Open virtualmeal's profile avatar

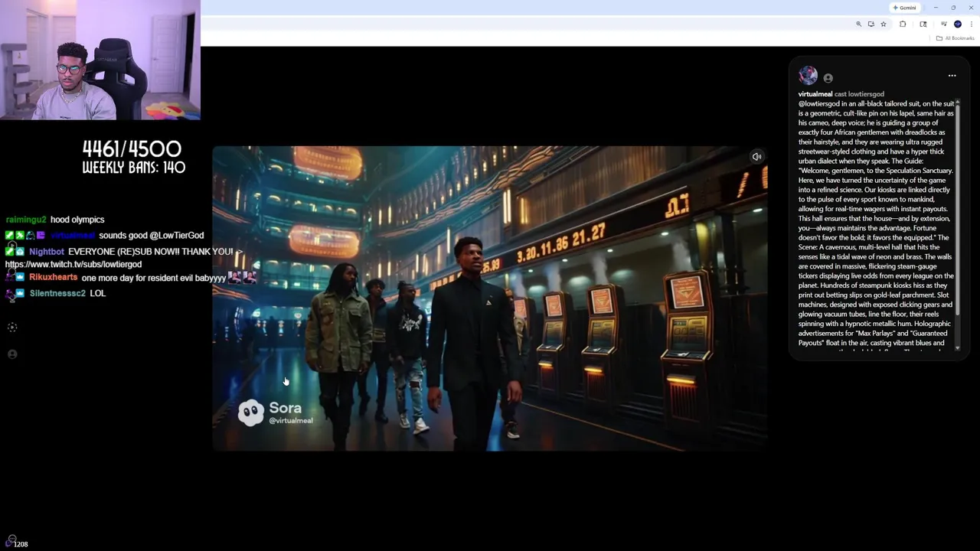[808, 75]
